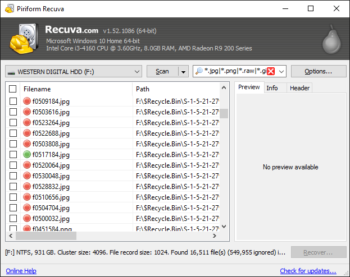Open the Options... dialog
350x277 pixels.
tap(319, 71)
